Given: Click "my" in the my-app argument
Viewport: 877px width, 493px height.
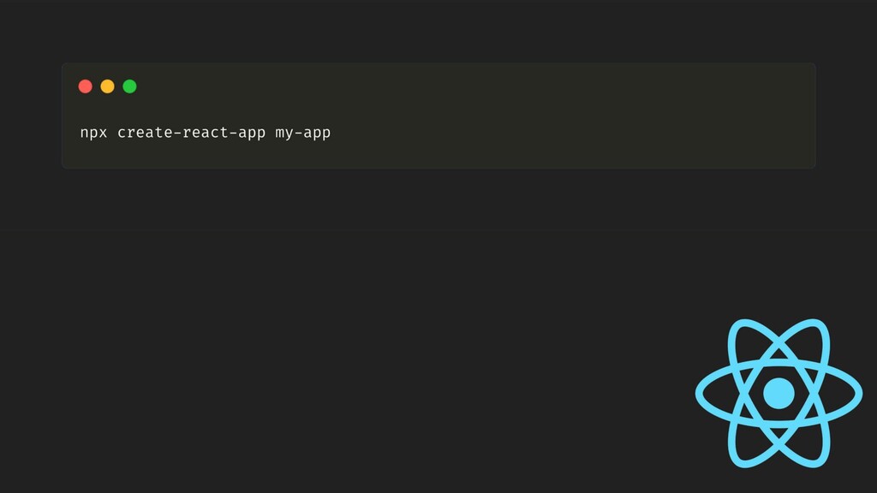Looking at the screenshot, I should [284, 134].
